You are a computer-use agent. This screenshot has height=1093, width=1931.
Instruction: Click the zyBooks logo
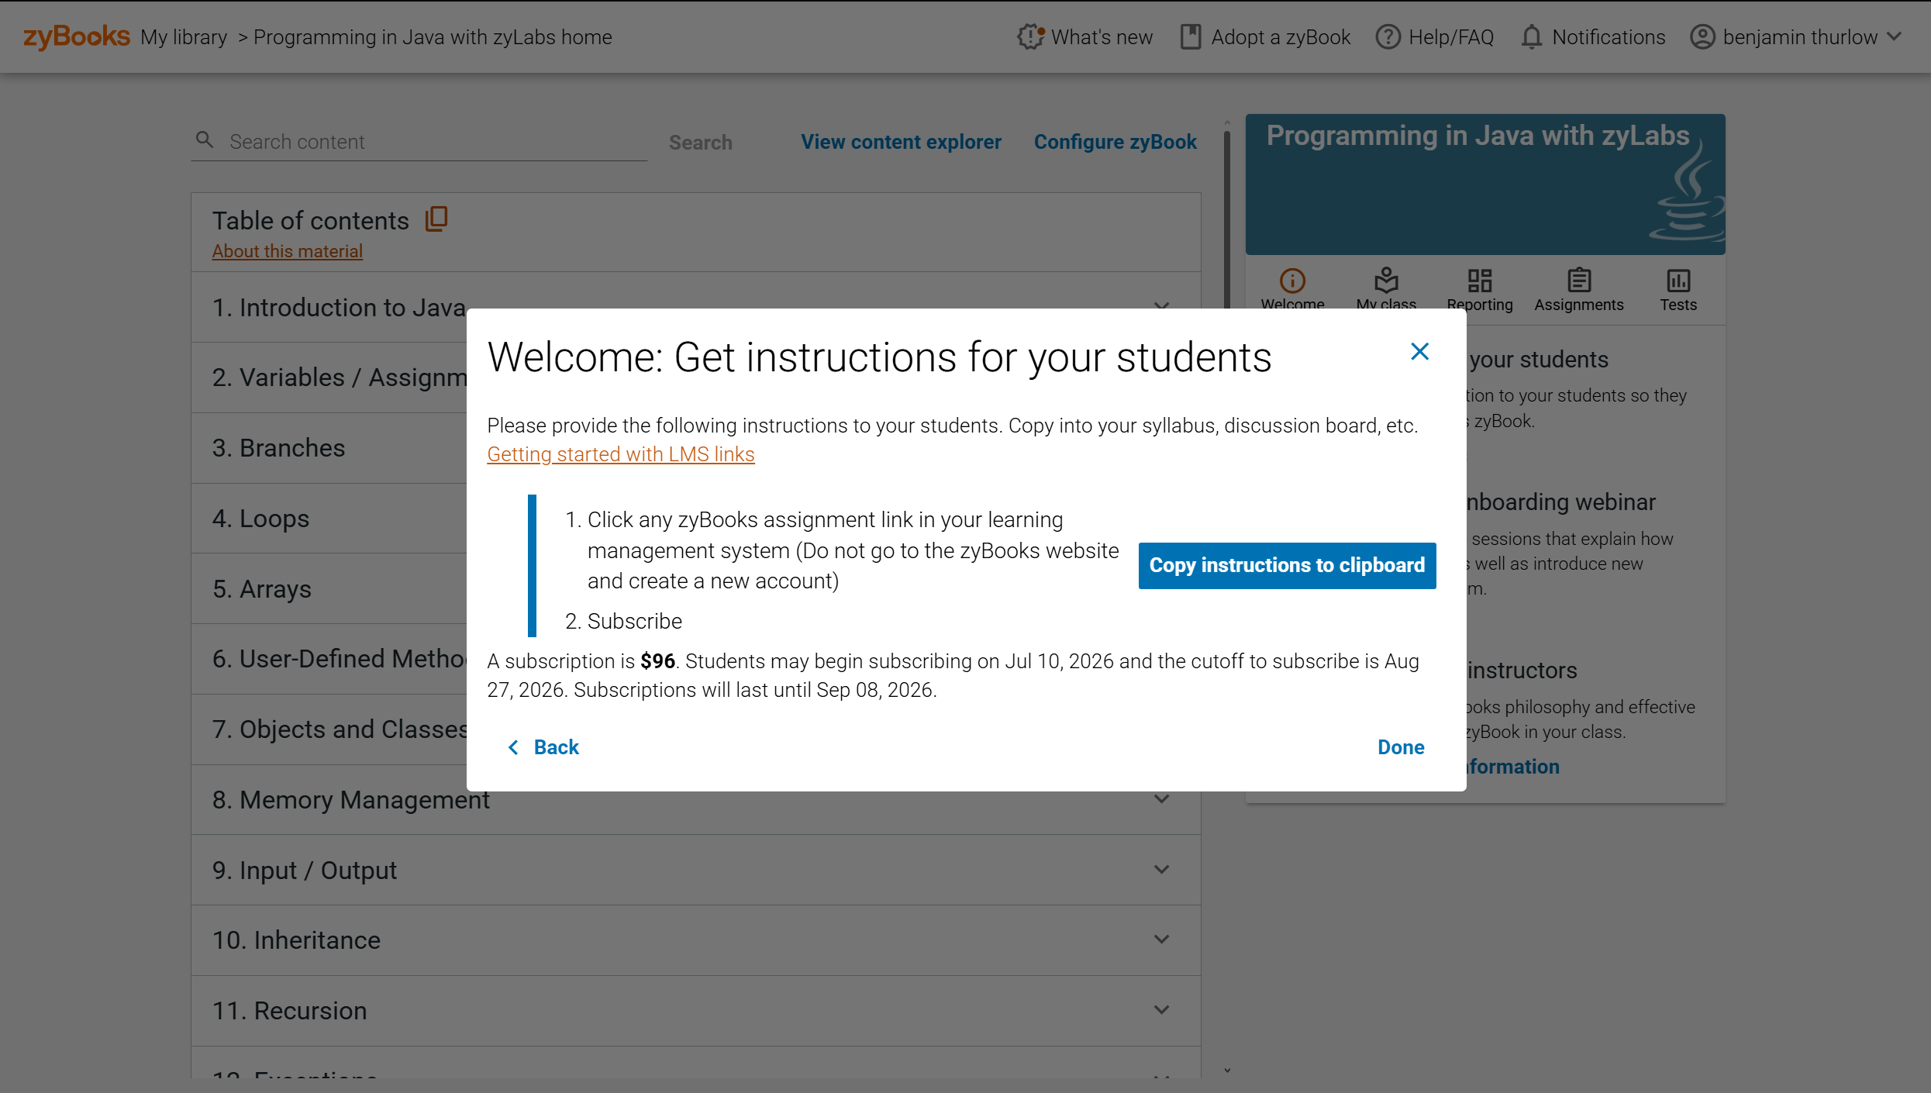(x=76, y=36)
